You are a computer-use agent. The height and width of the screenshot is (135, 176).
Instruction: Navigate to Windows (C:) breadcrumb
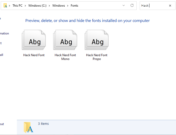pos(37,6)
